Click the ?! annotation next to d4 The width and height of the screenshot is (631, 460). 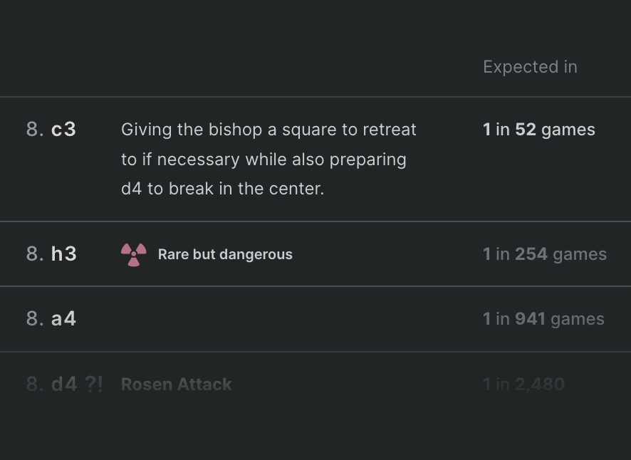pyautogui.click(x=94, y=384)
